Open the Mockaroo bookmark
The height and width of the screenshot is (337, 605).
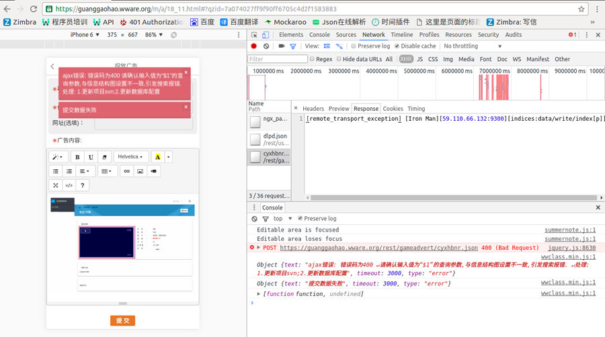[x=286, y=22]
